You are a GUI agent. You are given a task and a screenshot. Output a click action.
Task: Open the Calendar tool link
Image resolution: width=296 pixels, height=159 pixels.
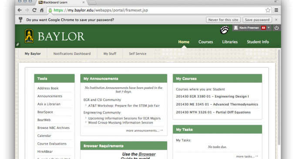pos(44,136)
